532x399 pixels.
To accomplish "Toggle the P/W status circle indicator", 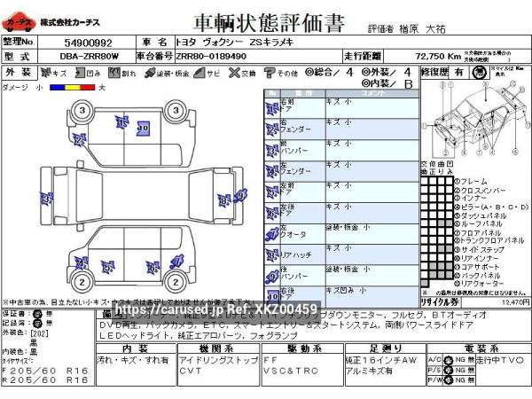I will point(448,379).
